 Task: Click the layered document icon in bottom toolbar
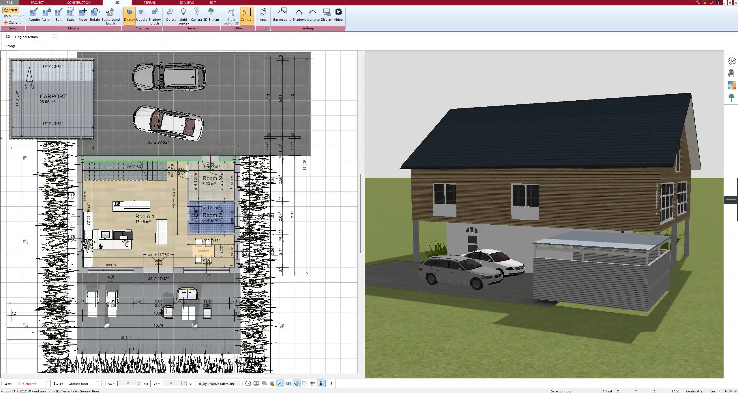(x=272, y=383)
